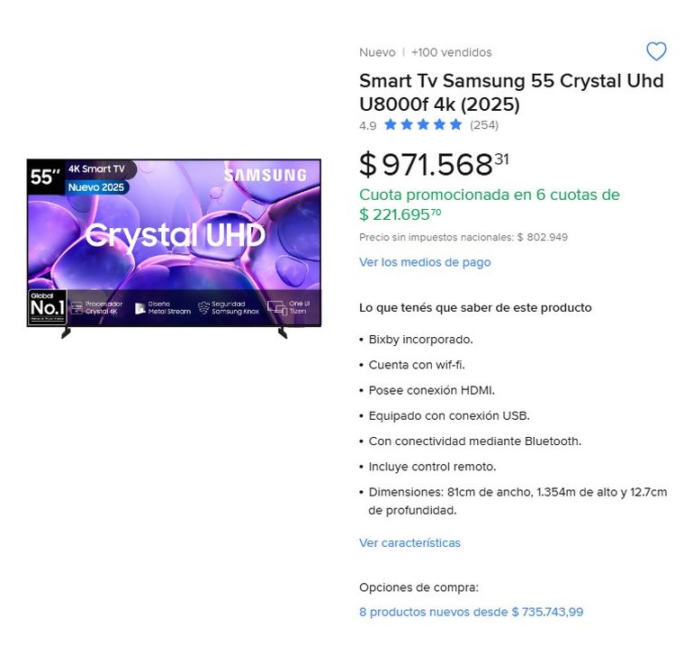Click the Nuevo 2025 badge on image
This screenshot has height=655, width=684.
97,187
